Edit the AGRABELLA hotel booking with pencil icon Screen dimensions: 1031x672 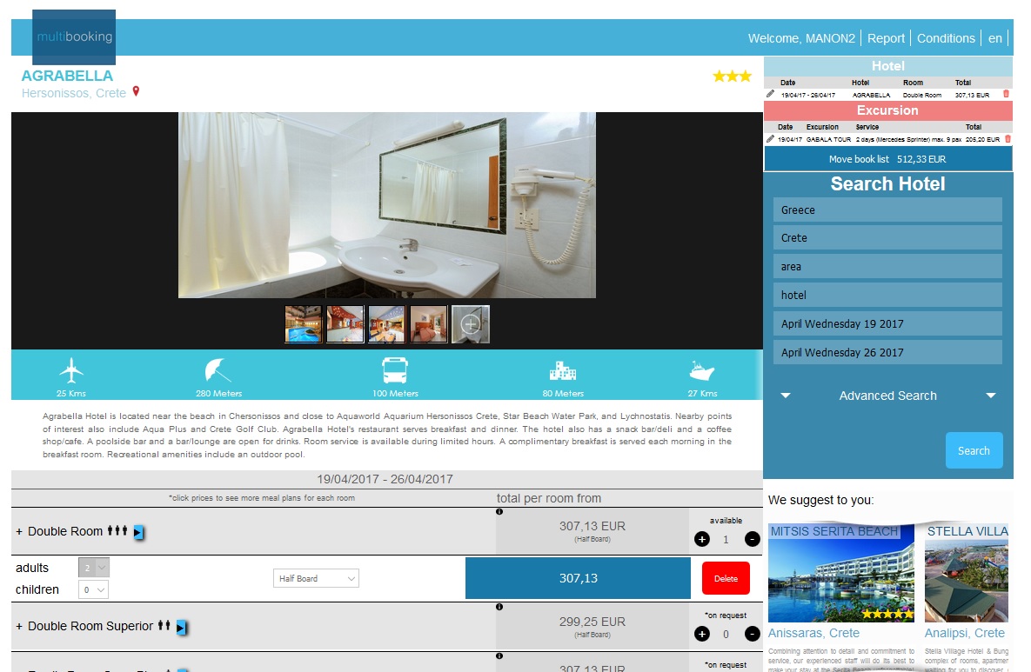click(770, 95)
